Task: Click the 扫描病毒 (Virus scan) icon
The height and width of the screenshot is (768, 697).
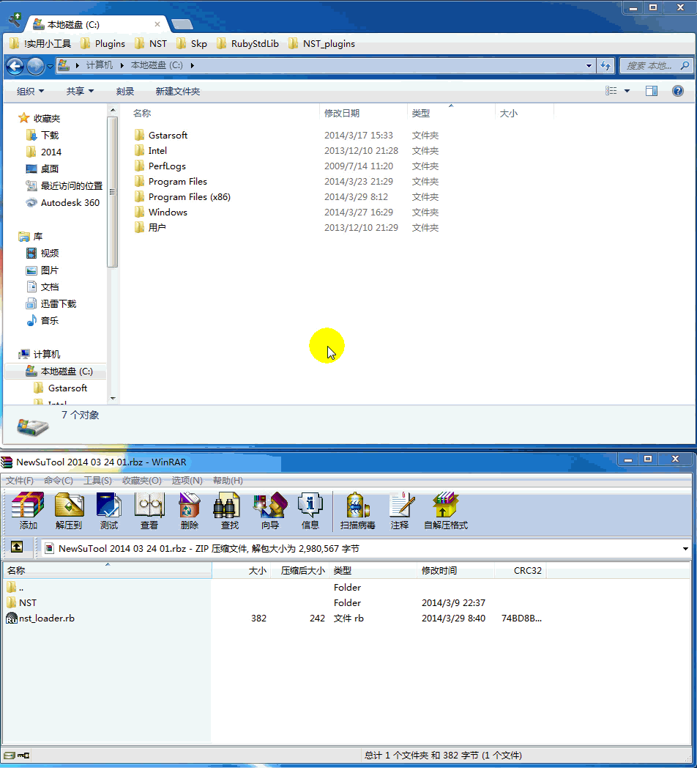Action: [358, 511]
